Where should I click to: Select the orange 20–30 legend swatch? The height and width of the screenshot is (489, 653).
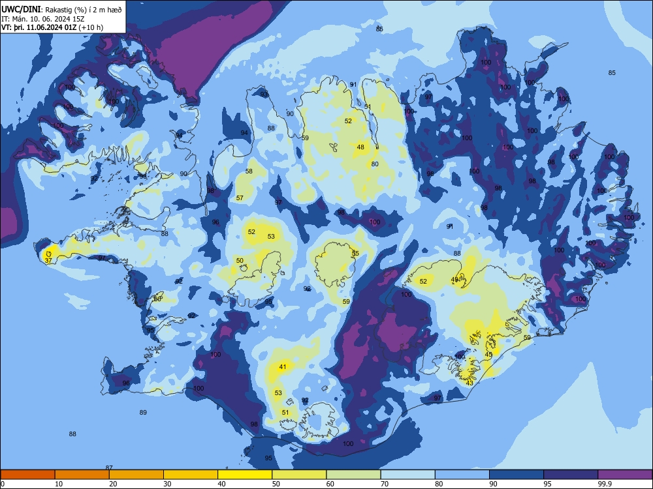click(x=136, y=475)
